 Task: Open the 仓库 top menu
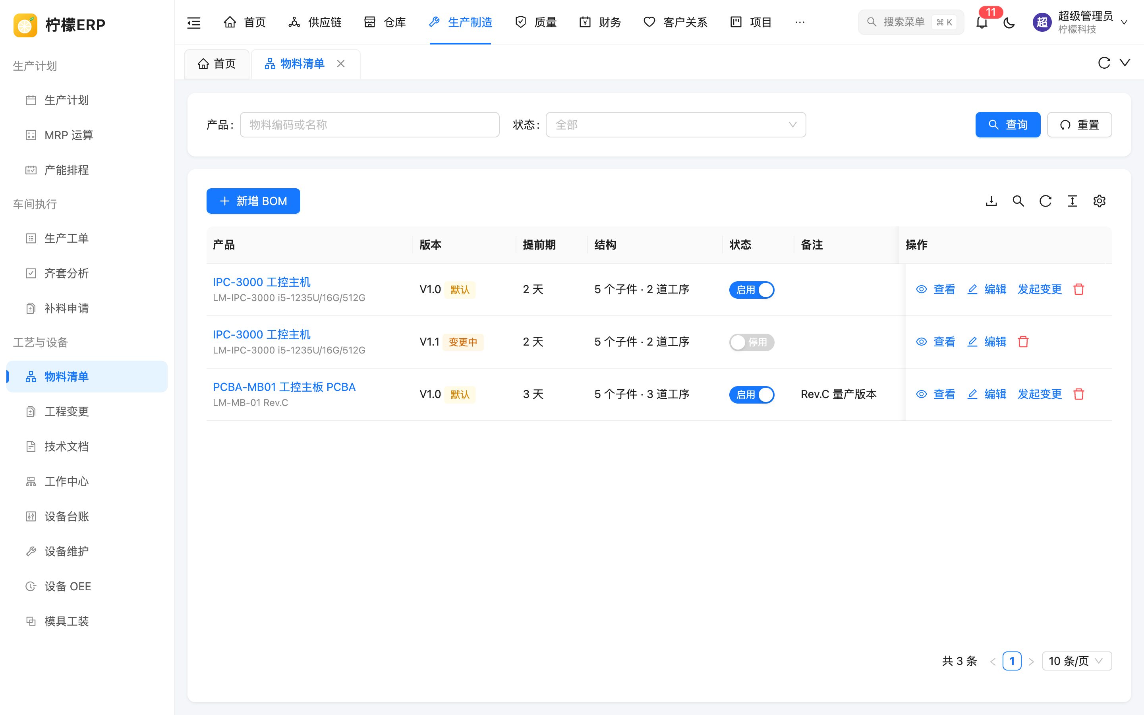pyautogui.click(x=385, y=22)
